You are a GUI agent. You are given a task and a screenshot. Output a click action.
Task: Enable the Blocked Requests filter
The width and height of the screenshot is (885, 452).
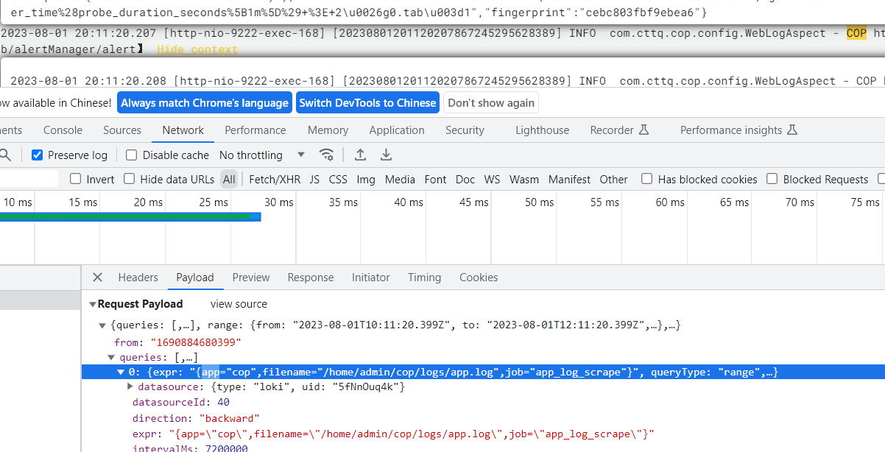pyautogui.click(x=772, y=179)
